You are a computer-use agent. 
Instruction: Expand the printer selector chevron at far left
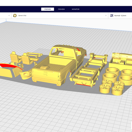click(x=9, y=16)
